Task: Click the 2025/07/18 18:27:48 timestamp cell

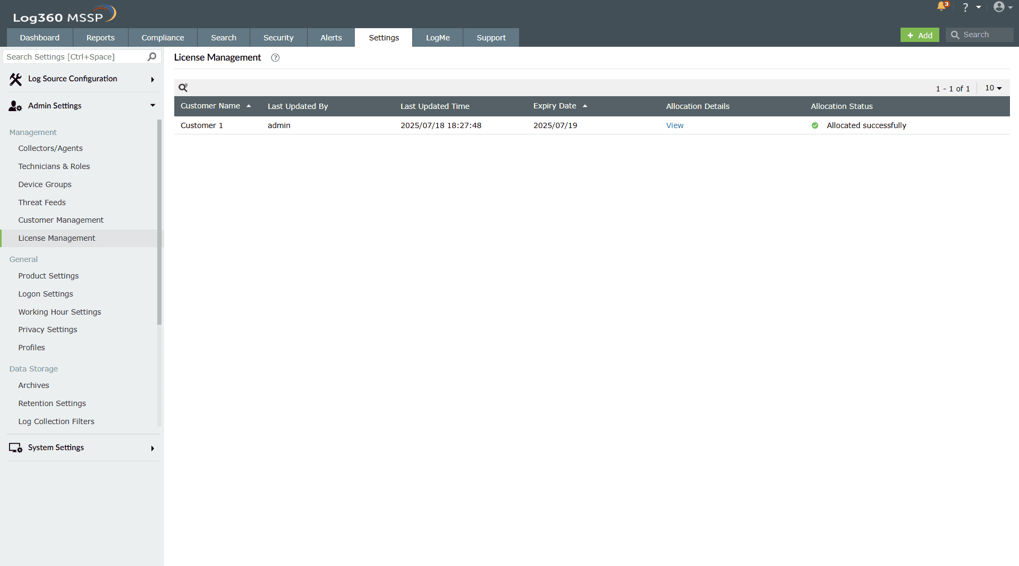Action: (x=441, y=125)
